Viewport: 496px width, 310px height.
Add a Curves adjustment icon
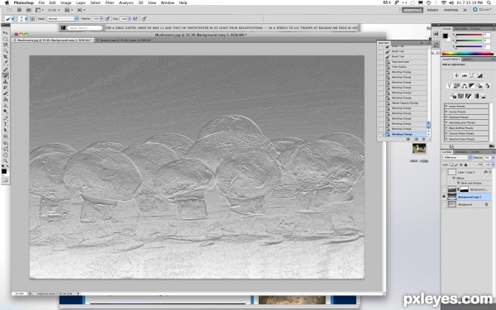(472, 75)
